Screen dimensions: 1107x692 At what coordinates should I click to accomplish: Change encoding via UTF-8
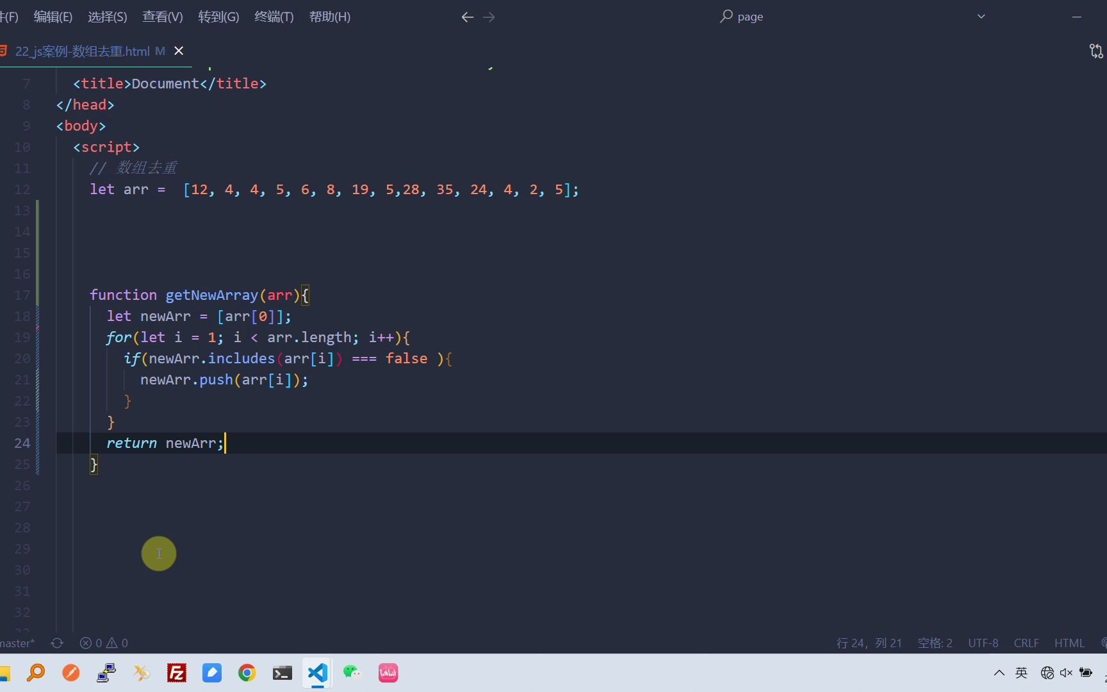point(983,643)
